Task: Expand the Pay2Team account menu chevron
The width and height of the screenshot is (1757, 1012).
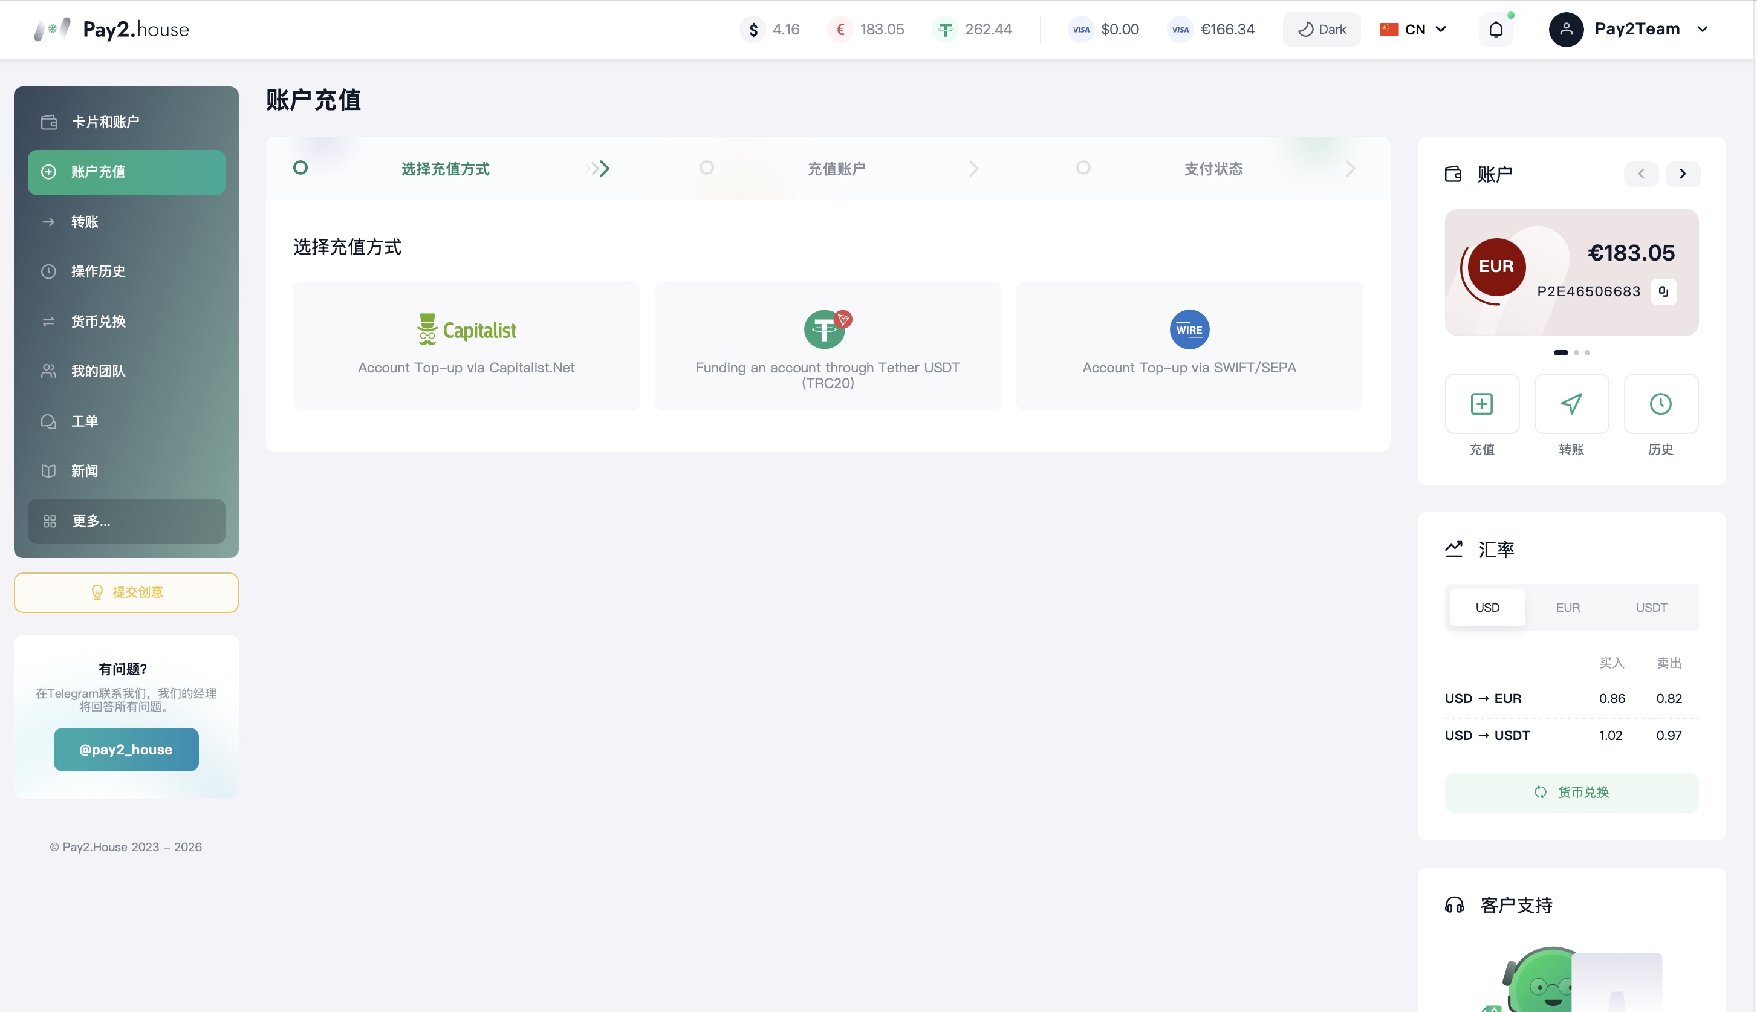Action: tap(1702, 29)
